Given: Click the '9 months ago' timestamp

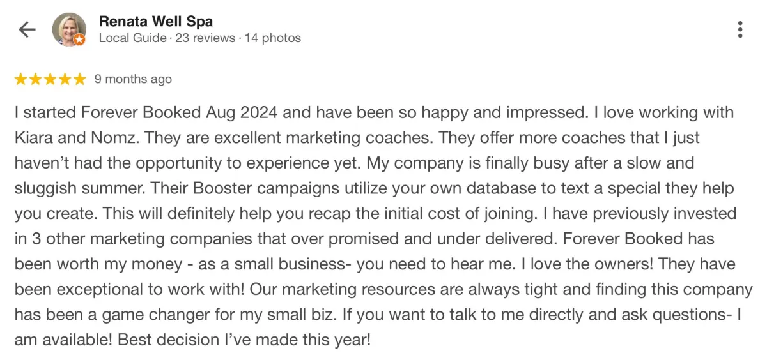Looking at the screenshot, I should click(133, 79).
